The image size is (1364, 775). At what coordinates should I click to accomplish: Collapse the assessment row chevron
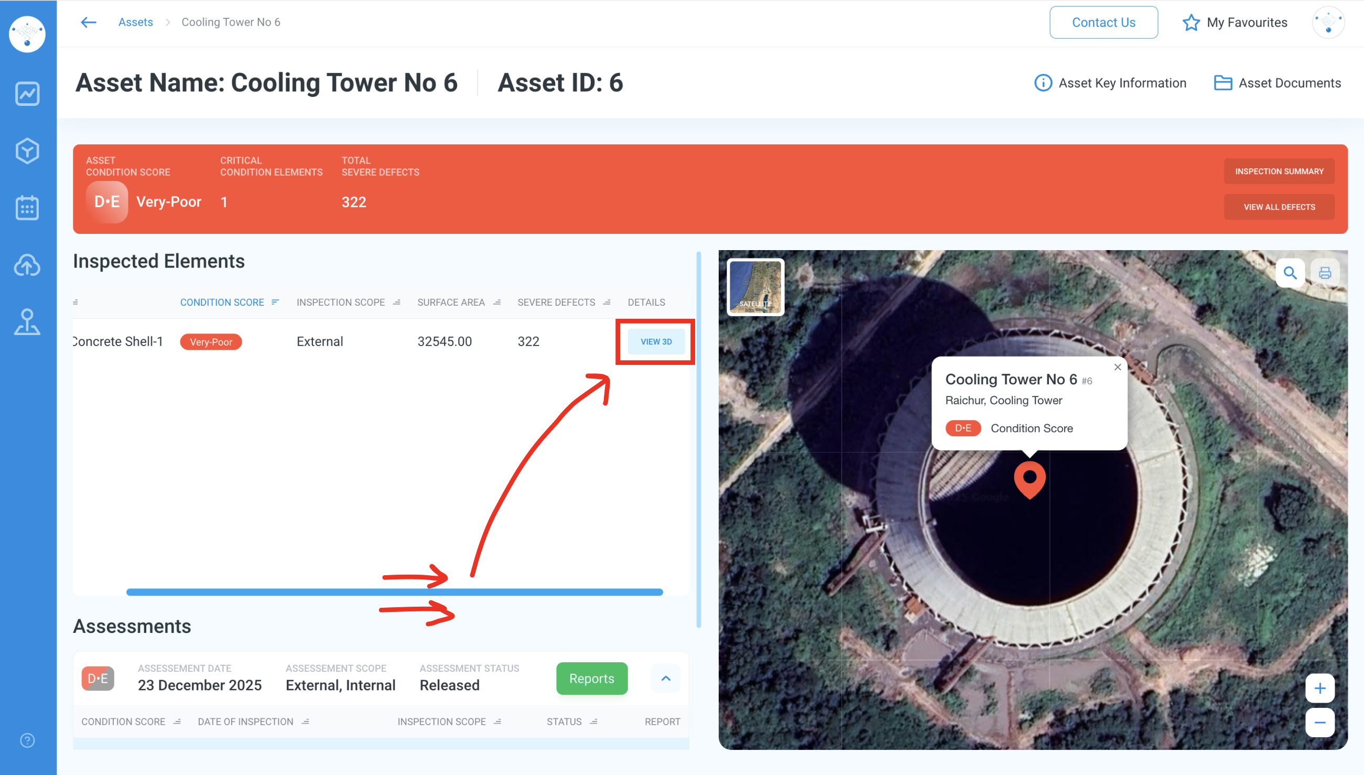(666, 679)
